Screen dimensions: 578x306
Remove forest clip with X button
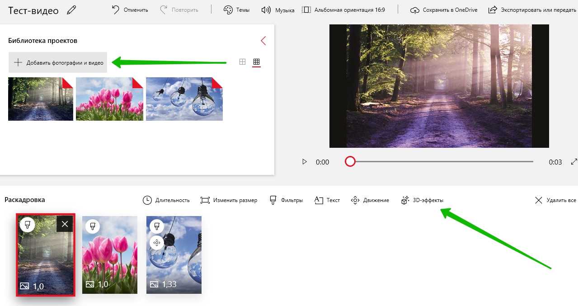click(65, 224)
